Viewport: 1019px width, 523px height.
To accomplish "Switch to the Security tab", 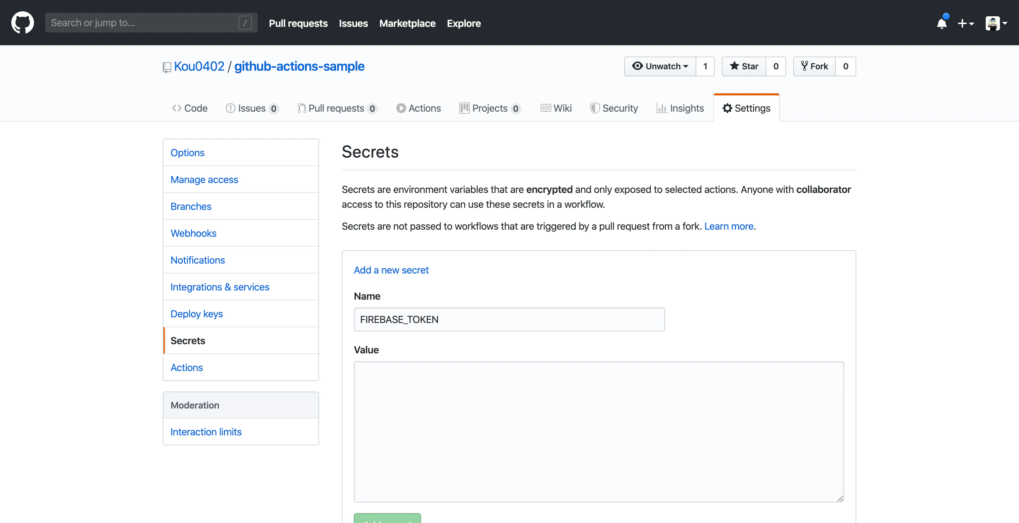I will 614,108.
